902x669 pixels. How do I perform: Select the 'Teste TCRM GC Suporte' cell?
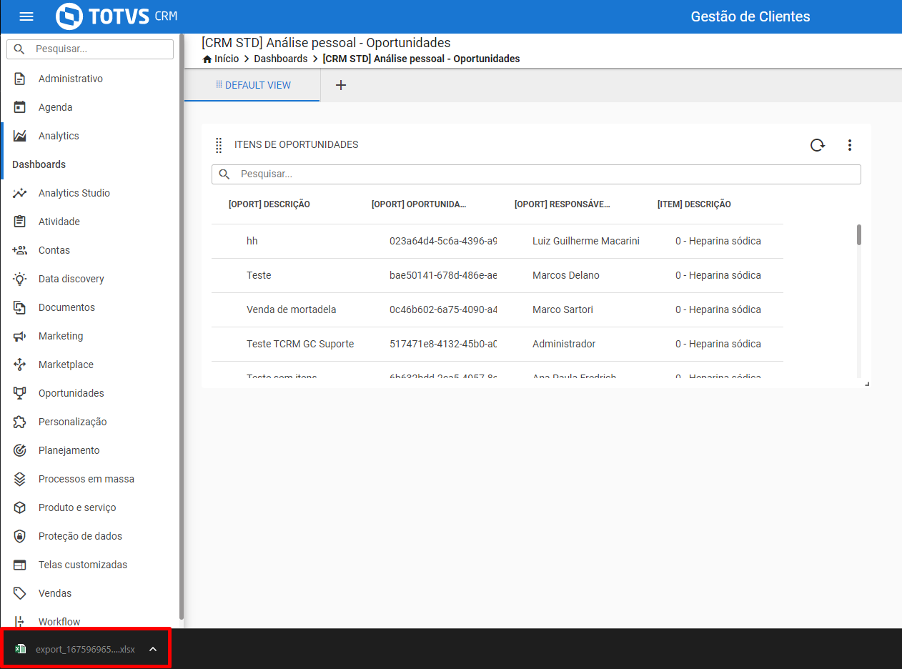[x=300, y=344]
